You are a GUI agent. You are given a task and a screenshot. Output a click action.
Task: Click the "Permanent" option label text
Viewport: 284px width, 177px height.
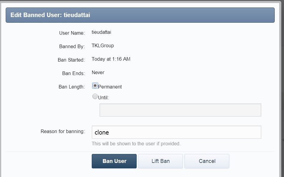110,87
